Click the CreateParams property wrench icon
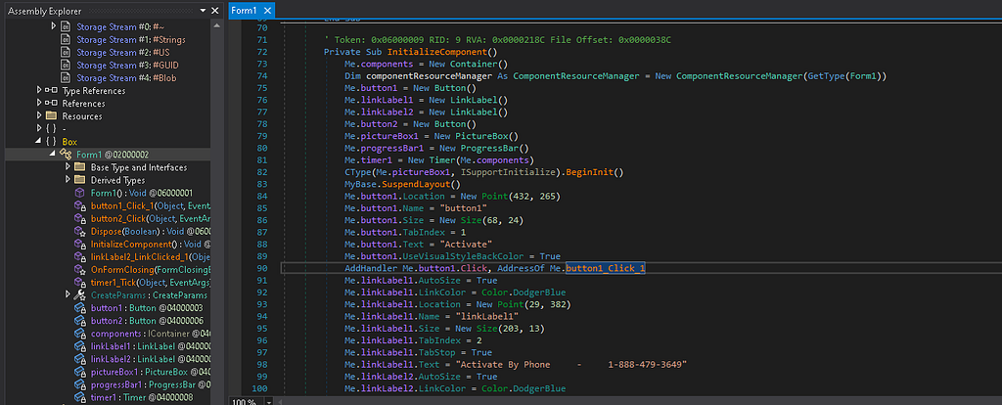The width and height of the screenshot is (1002, 405). coord(80,295)
